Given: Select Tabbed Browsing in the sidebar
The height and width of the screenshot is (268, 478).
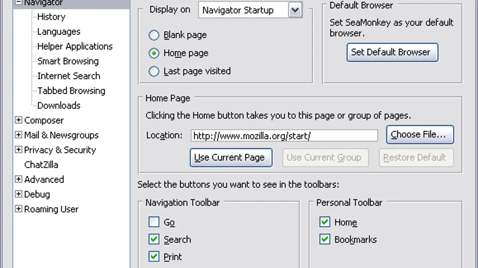Looking at the screenshot, I should pyautogui.click(x=71, y=91).
